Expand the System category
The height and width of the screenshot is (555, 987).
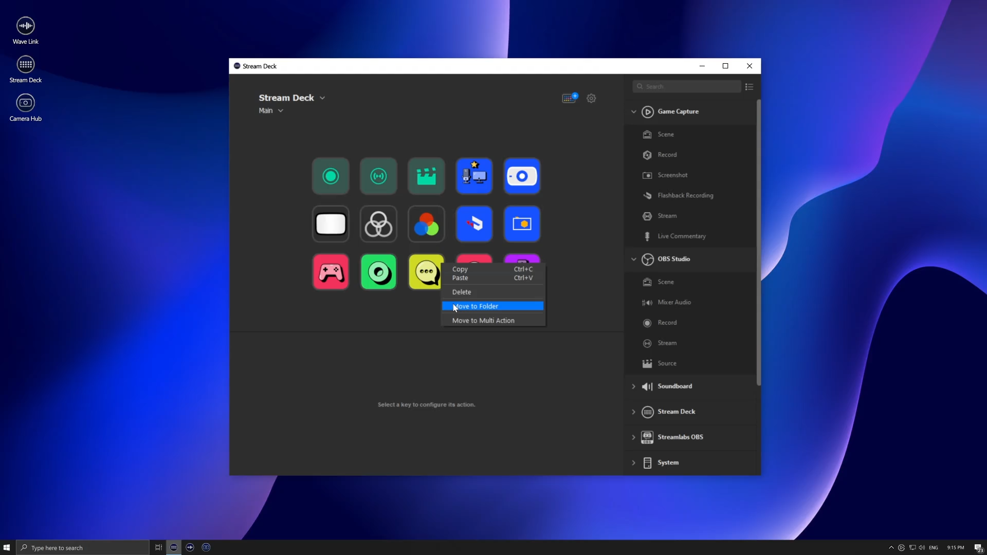633,462
